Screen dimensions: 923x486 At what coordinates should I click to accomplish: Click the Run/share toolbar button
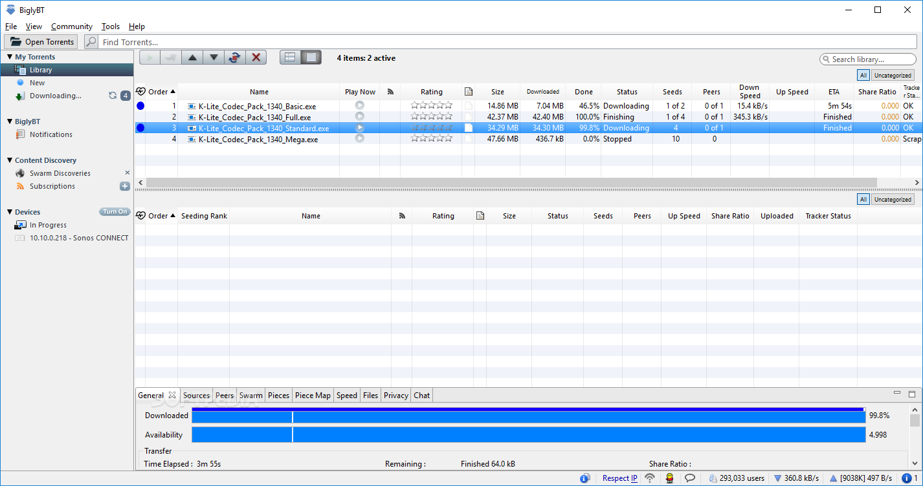171,58
